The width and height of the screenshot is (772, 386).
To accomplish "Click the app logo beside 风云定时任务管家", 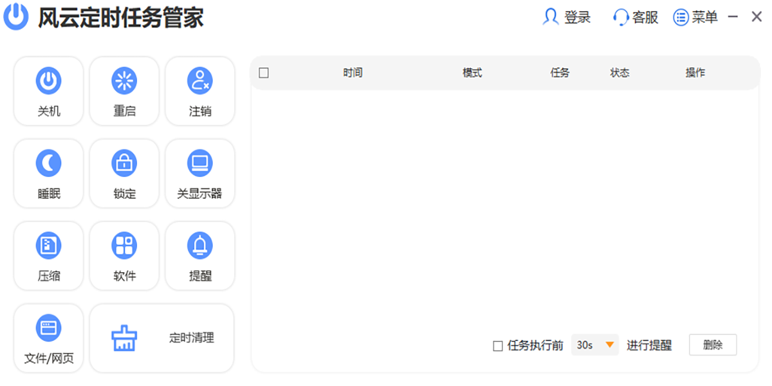I will pos(16,17).
